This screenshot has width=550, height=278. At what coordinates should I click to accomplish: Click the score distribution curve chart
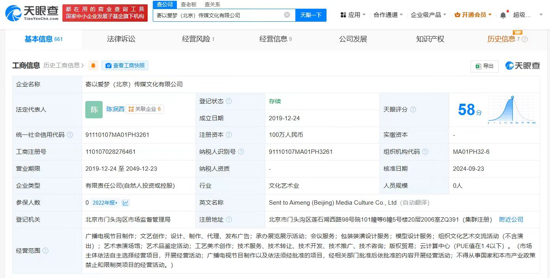[x=512, y=110]
